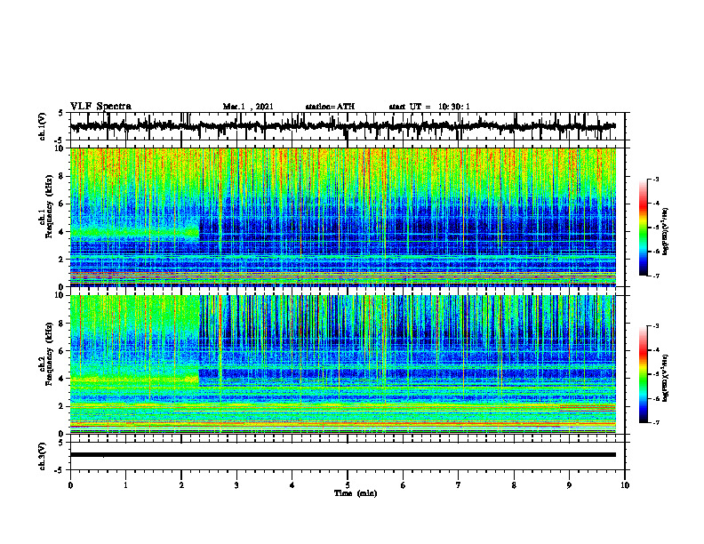Click time axis tick label "2"
The width and height of the screenshot is (704, 544).
pos(181,485)
